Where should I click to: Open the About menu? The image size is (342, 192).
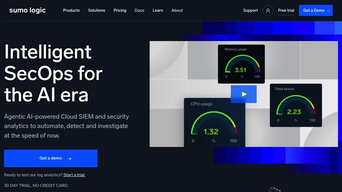(x=177, y=10)
